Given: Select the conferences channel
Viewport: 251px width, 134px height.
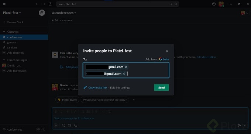Looking at the screenshot, I should [24, 37].
